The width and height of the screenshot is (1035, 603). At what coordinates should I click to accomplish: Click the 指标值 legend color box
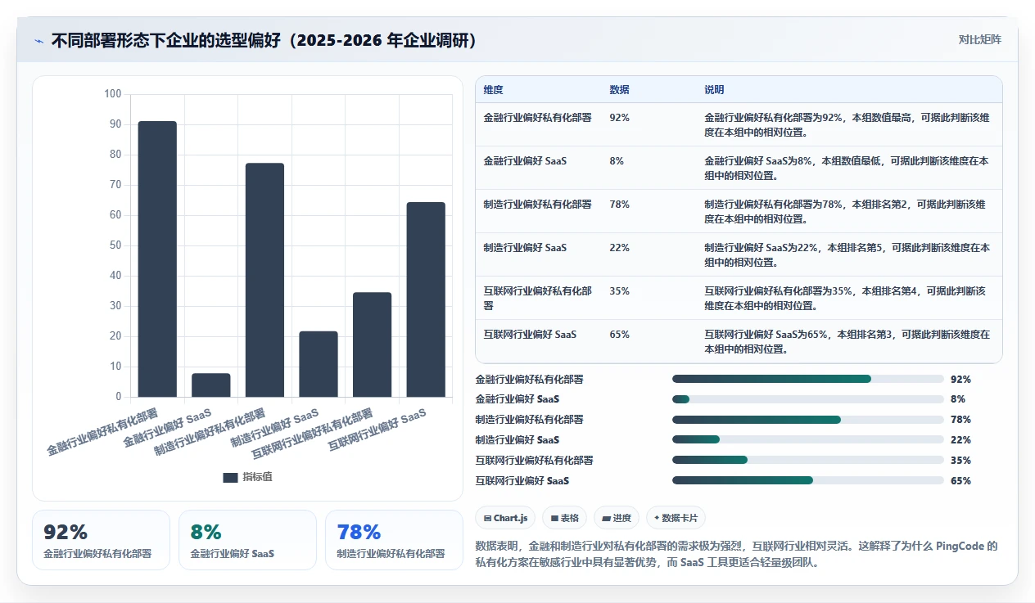[230, 478]
